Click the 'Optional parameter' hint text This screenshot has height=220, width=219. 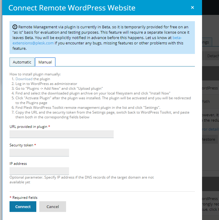pyautogui.click(x=82, y=180)
